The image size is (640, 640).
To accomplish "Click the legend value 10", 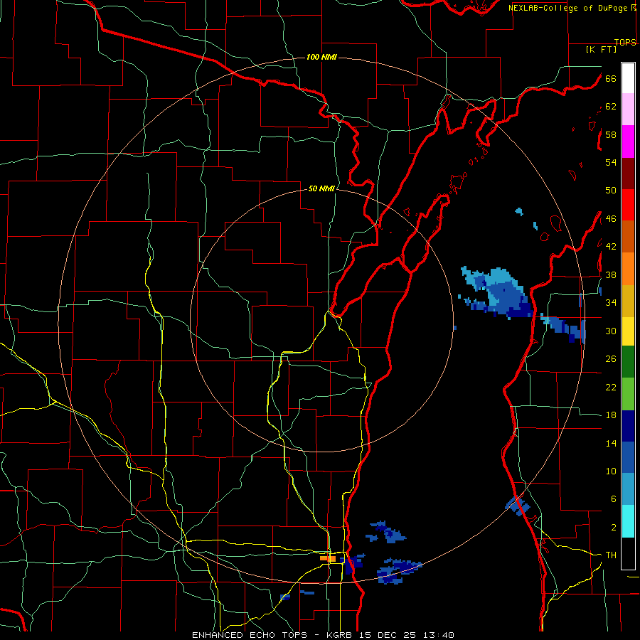I will click(x=611, y=471).
